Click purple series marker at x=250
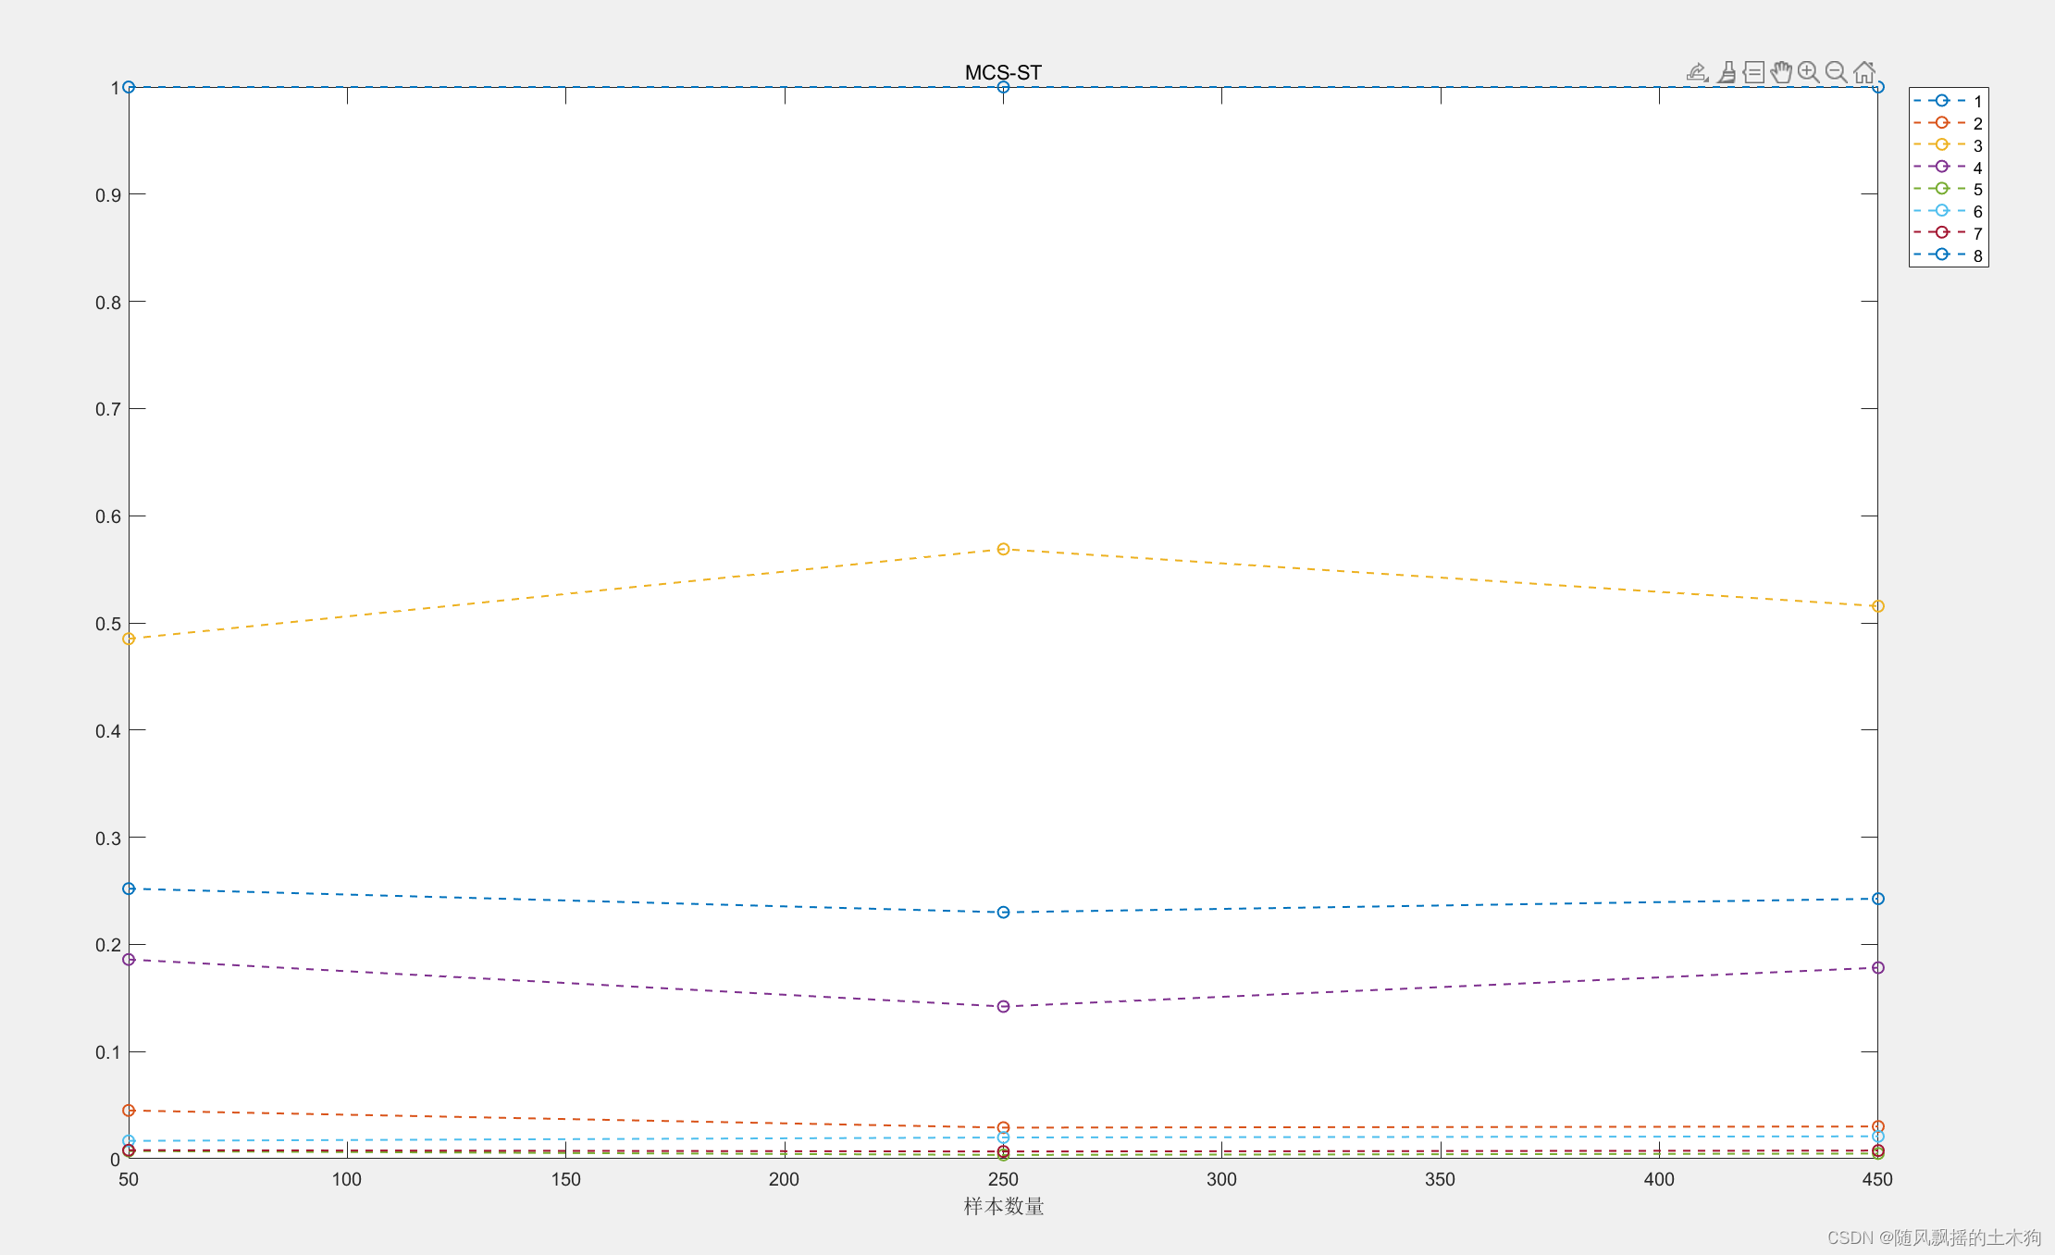The image size is (2055, 1255). 1003,1006
